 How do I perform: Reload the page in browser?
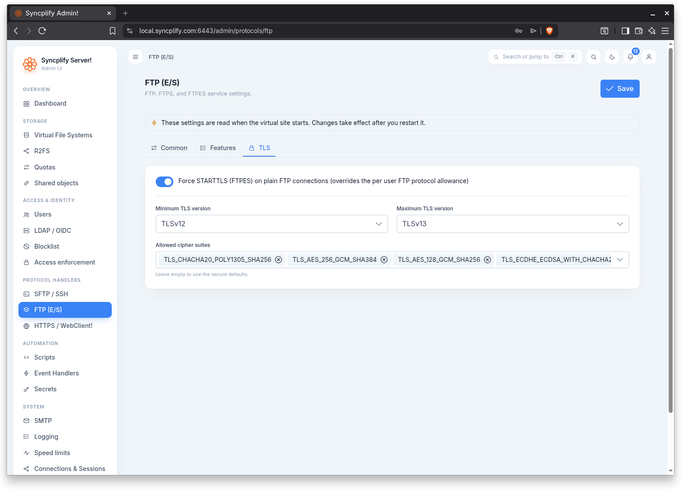click(x=42, y=31)
